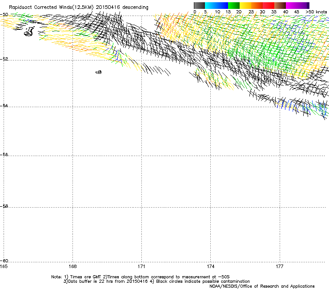Screen dimensions: 329x289
Task: Click the title text 'Rapidsact Corrected Winds(12.5KM)'
Action: 51,8
